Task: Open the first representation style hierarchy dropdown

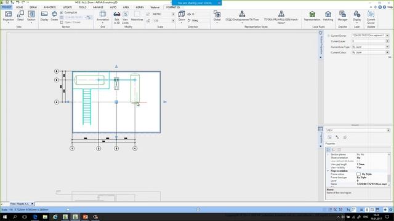Action: coord(242,17)
